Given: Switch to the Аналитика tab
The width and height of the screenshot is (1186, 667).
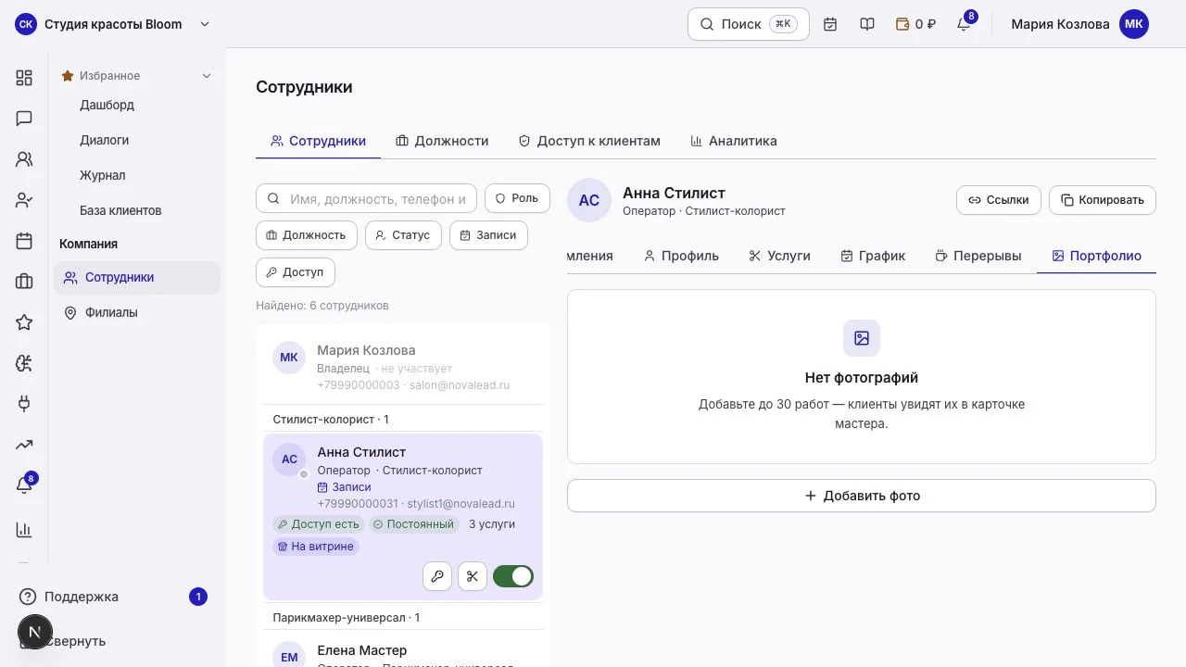Looking at the screenshot, I should click(734, 141).
